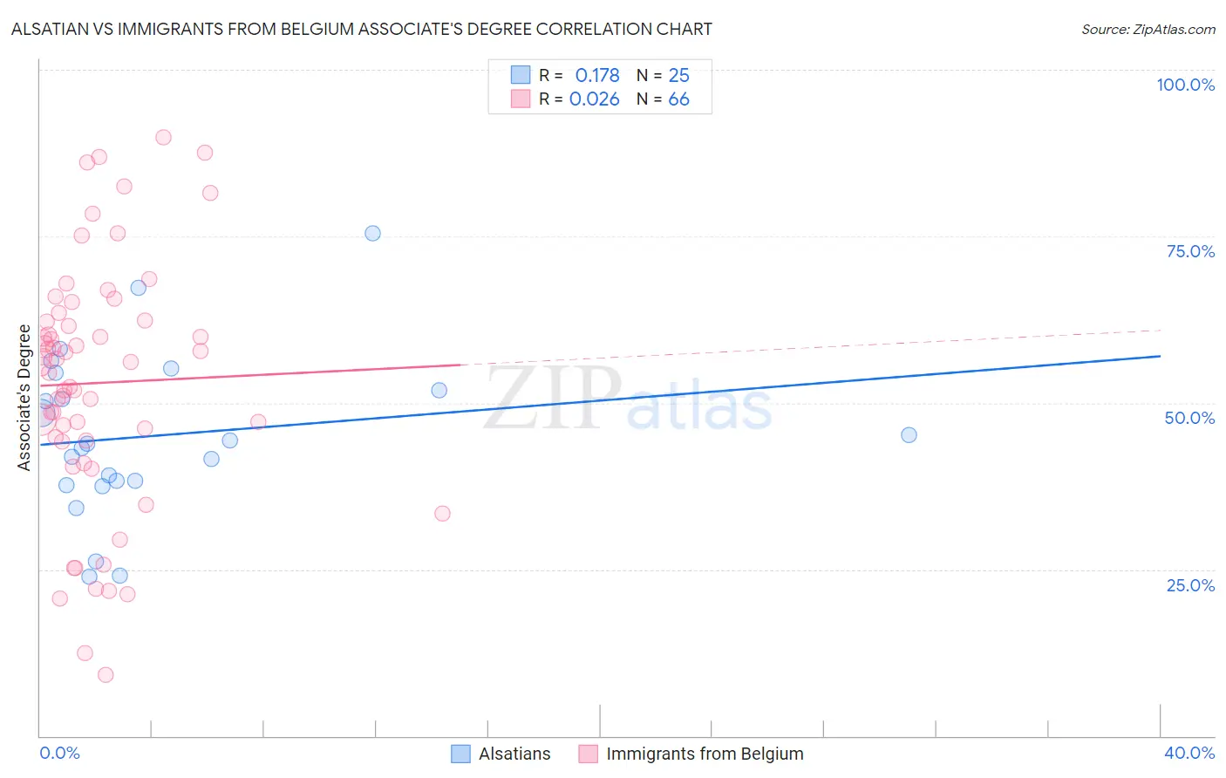
Task: Click the 40.0% x-axis label
Action: click(x=1189, y=753)
